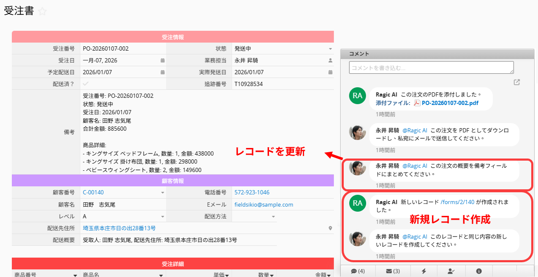This screenshot has width=538, height=277.
Task: Switch to comments tab with 4 items
Action: click(x=358, y=271)
